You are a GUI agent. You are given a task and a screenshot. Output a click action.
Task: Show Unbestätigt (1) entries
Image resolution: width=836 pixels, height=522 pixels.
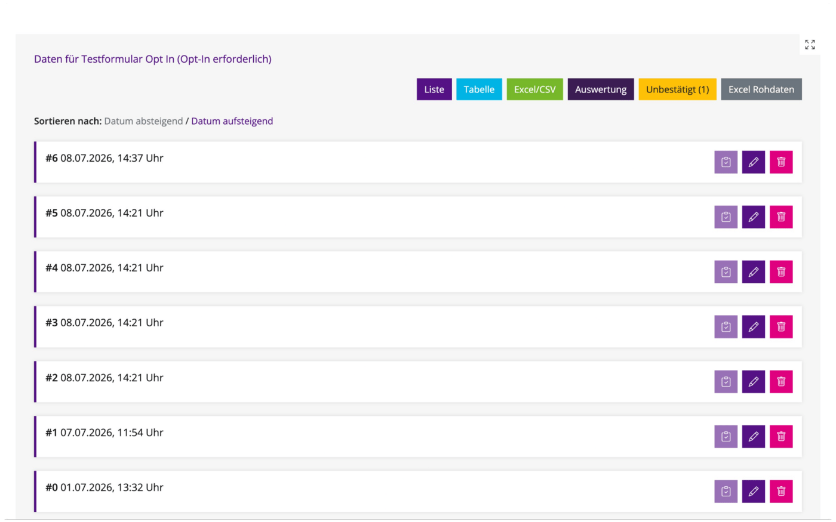pyautogui.click(x=677, y=89)
